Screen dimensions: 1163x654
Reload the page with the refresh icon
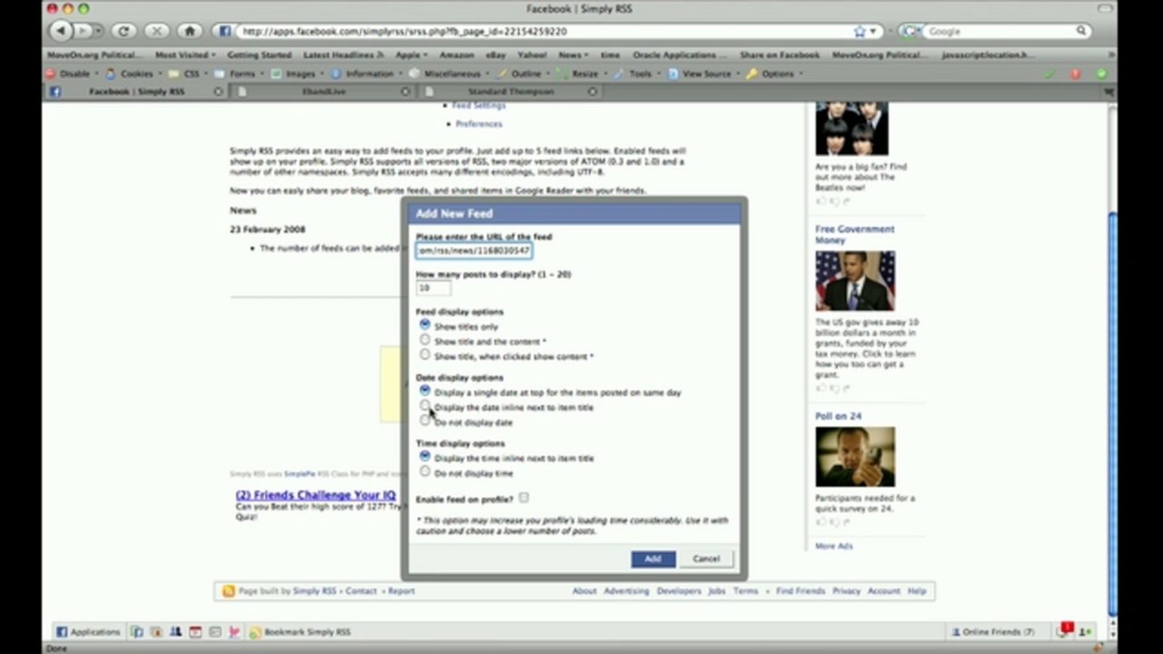click(x=124, y=31)
